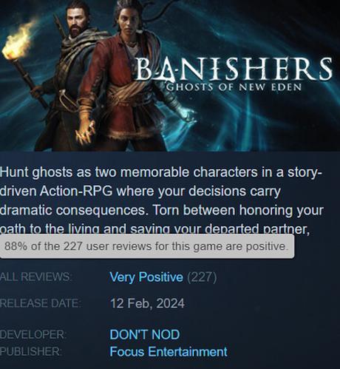Click the Banishers header capsule image
340x369 pixels.
170,75
